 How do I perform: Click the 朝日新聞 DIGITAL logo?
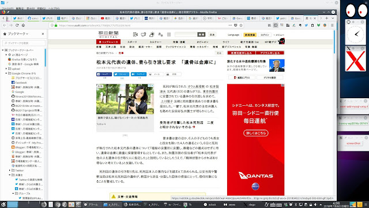pos(108,35)
